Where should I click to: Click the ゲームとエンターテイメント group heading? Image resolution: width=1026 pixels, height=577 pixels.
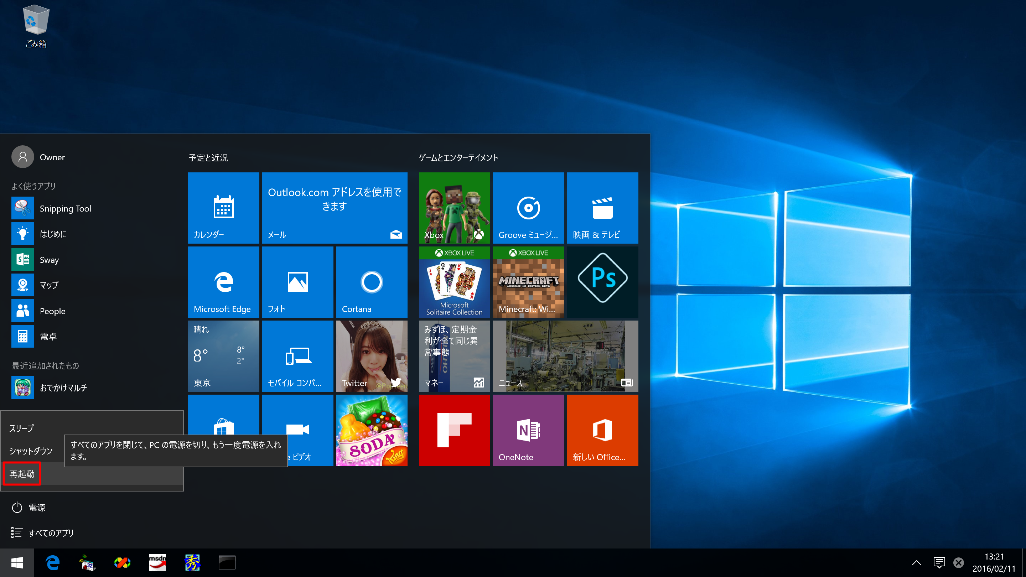(458, 158)
